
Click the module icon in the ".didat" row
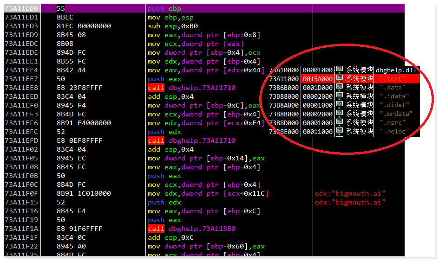click(339, 105)
